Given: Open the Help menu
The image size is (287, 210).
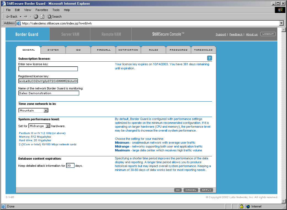Looking at the screenshot, I should point(67,10).
